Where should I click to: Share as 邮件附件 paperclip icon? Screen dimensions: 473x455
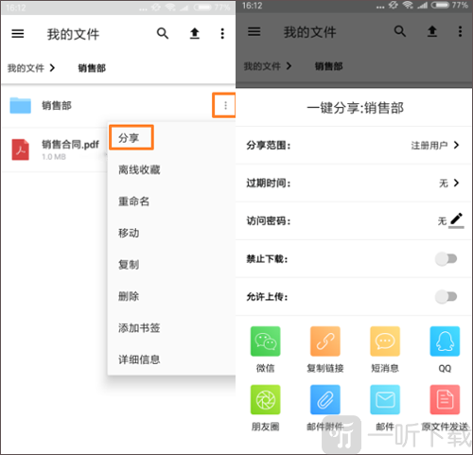tap(325, 399)
